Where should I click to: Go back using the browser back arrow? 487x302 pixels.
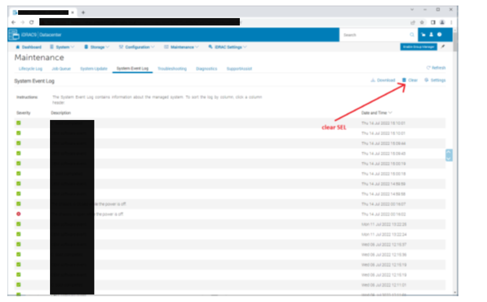13,22
